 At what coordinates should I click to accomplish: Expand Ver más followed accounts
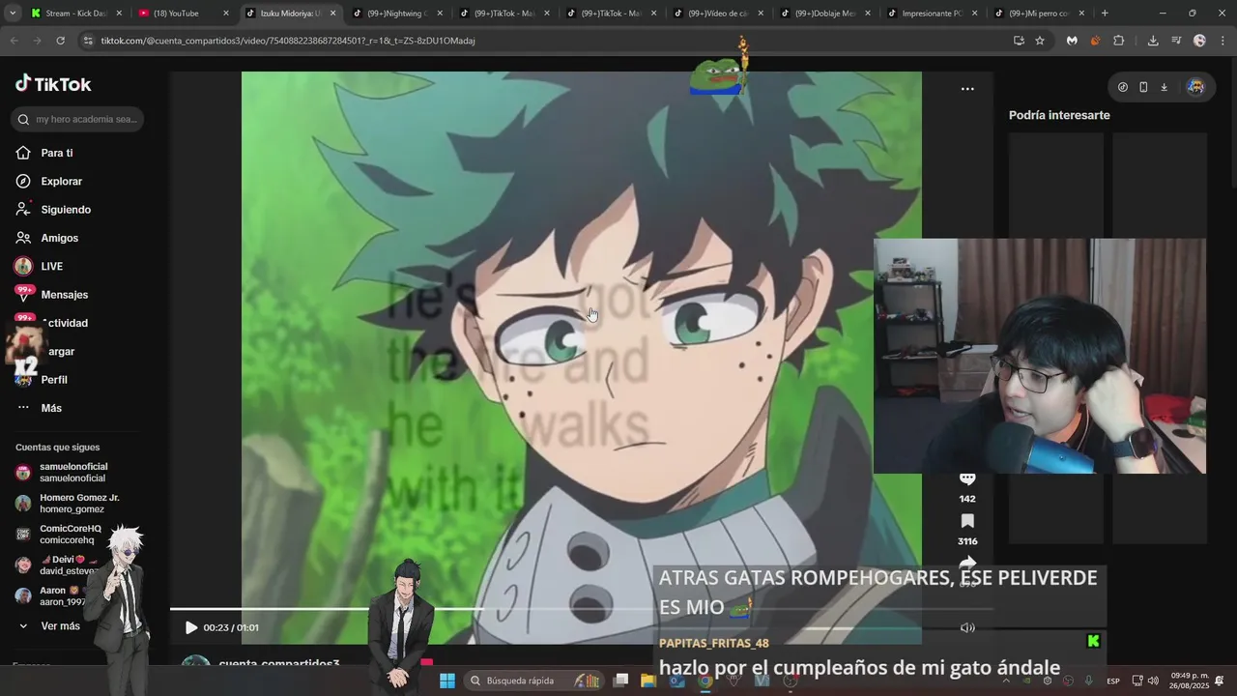click(60, 626)
